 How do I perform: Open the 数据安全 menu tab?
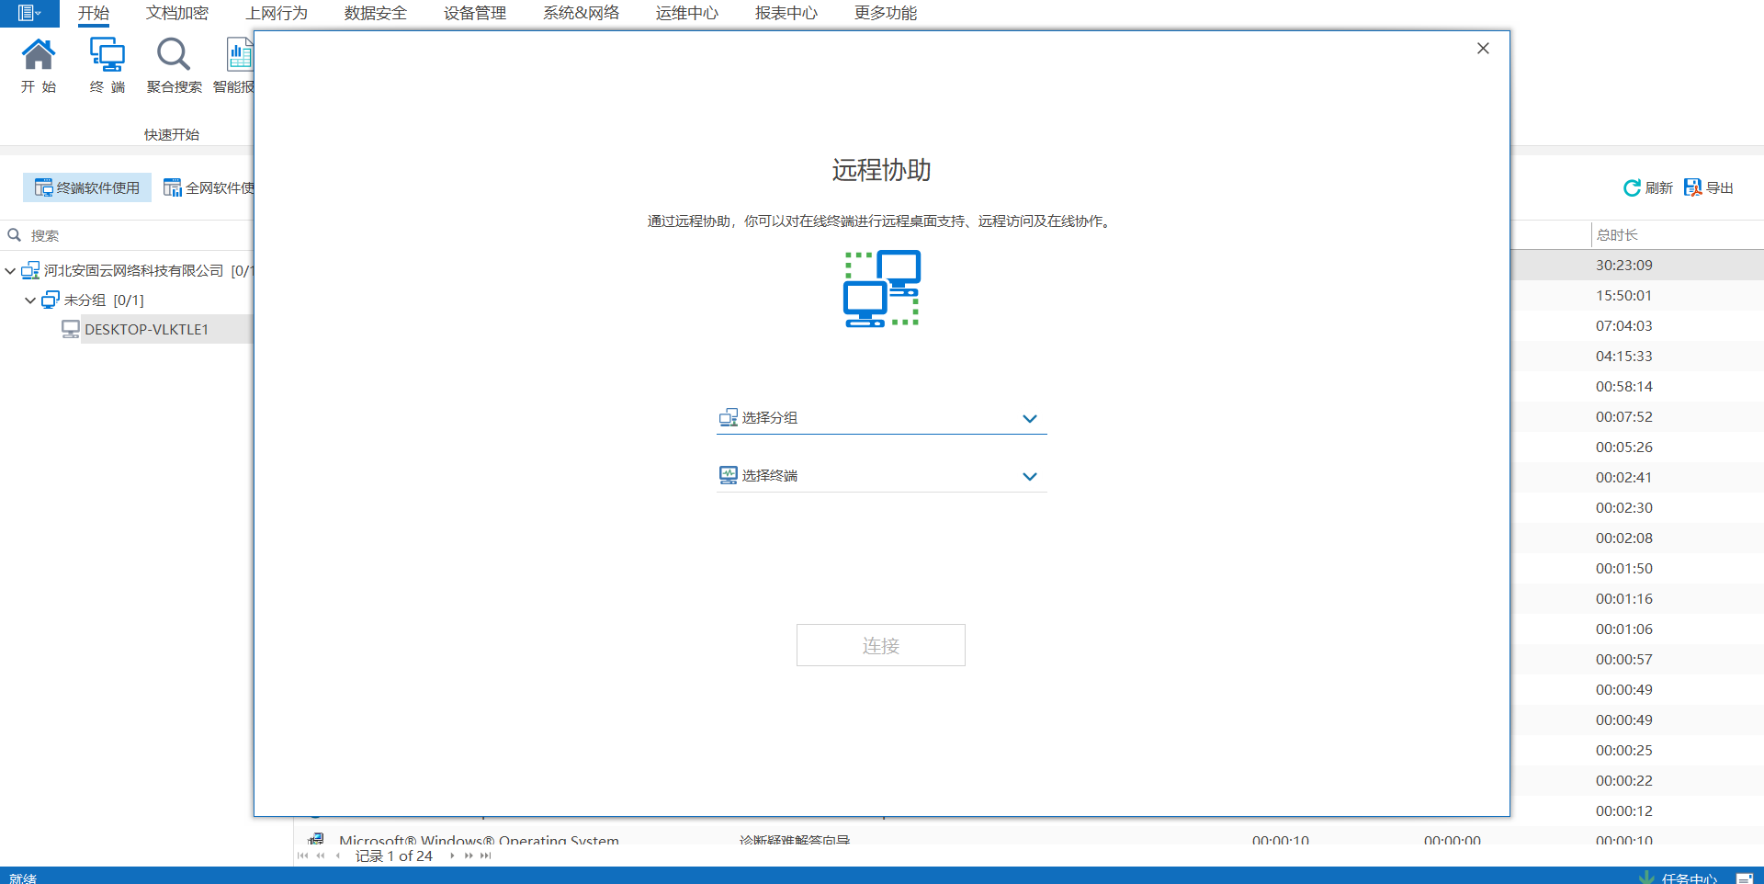(x=375, y=13)
